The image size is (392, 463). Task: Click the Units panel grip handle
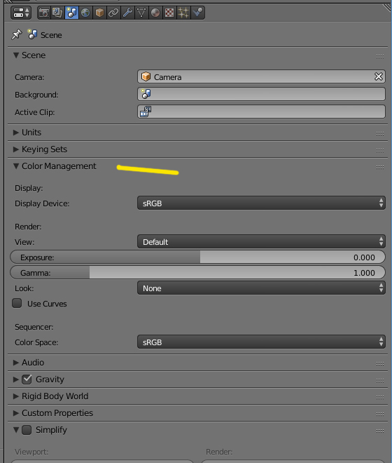tap(380, 134)
